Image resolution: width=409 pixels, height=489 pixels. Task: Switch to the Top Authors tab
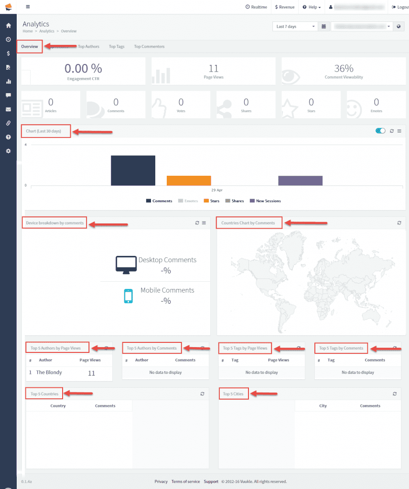(x=88, y=47)
